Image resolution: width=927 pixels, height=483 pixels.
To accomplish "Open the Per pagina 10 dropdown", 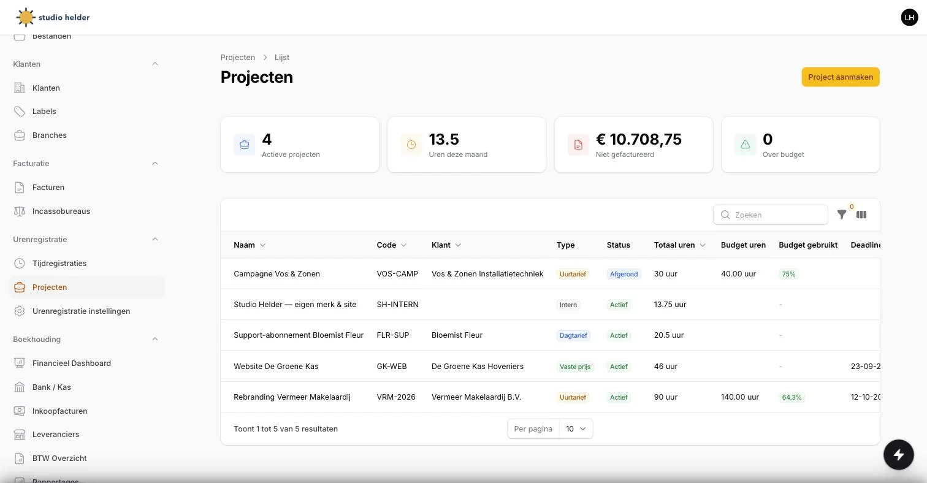I will (576, 429).
